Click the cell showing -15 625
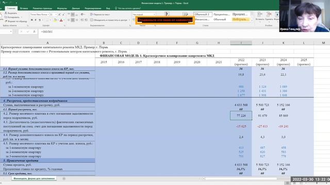Image resolution: width=330 pixels, height=185 pixels. (241, 126)
